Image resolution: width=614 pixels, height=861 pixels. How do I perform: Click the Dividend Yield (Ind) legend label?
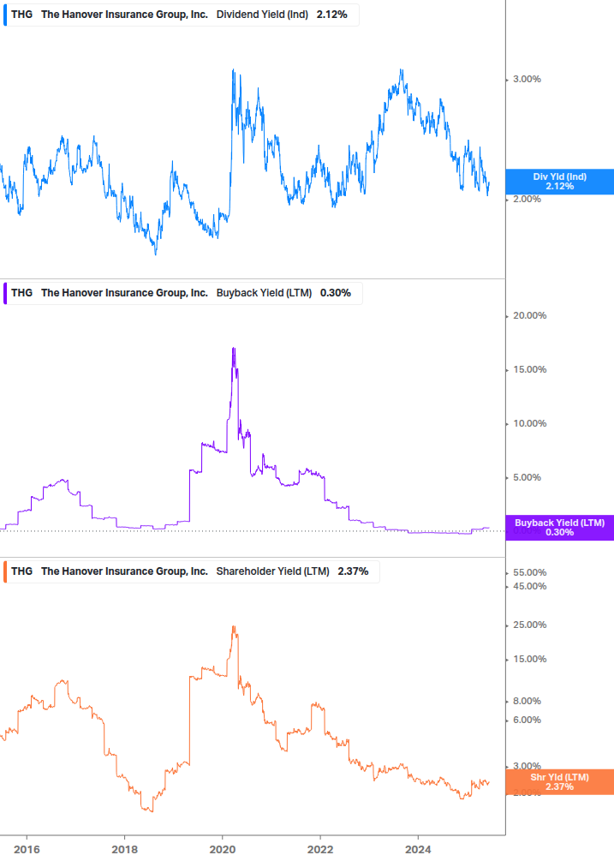coord(262,15)
